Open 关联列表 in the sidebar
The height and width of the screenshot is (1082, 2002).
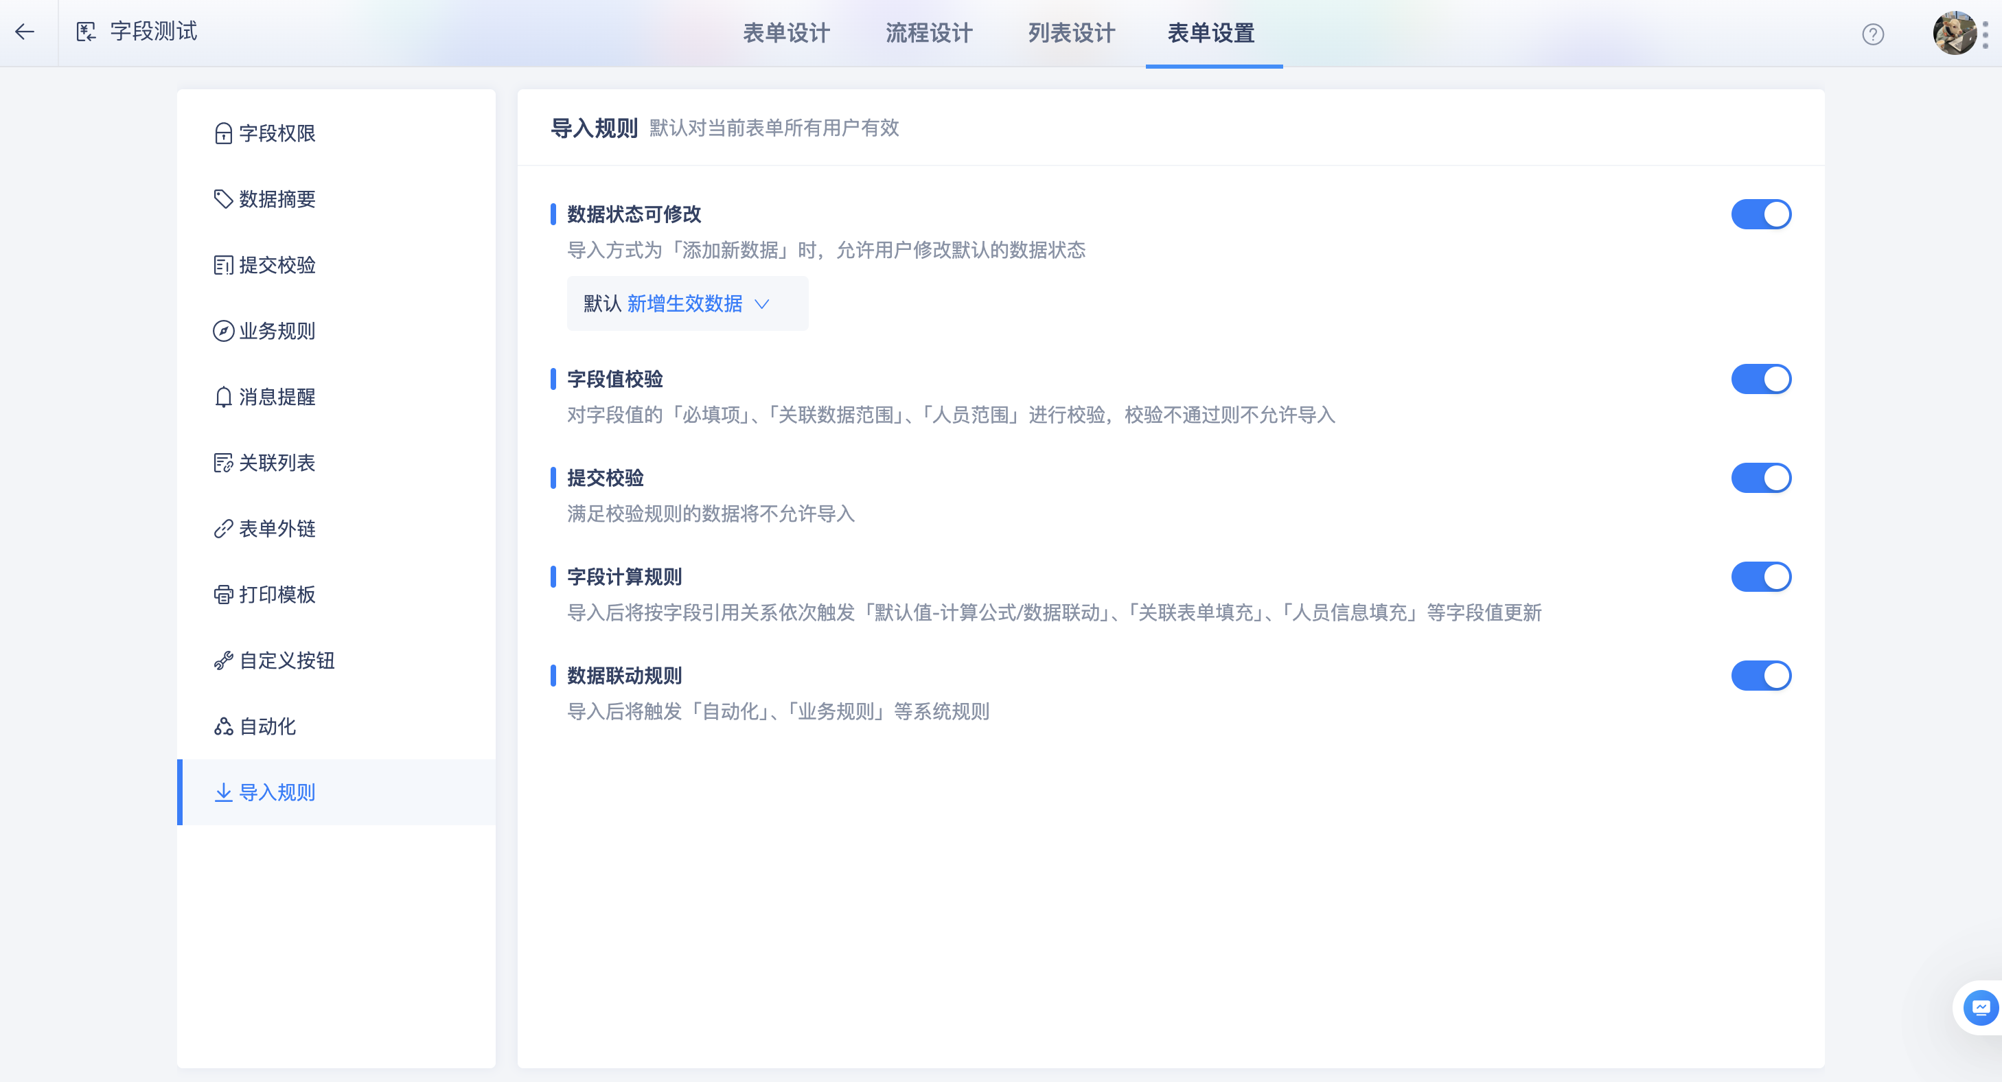(336, 463)
